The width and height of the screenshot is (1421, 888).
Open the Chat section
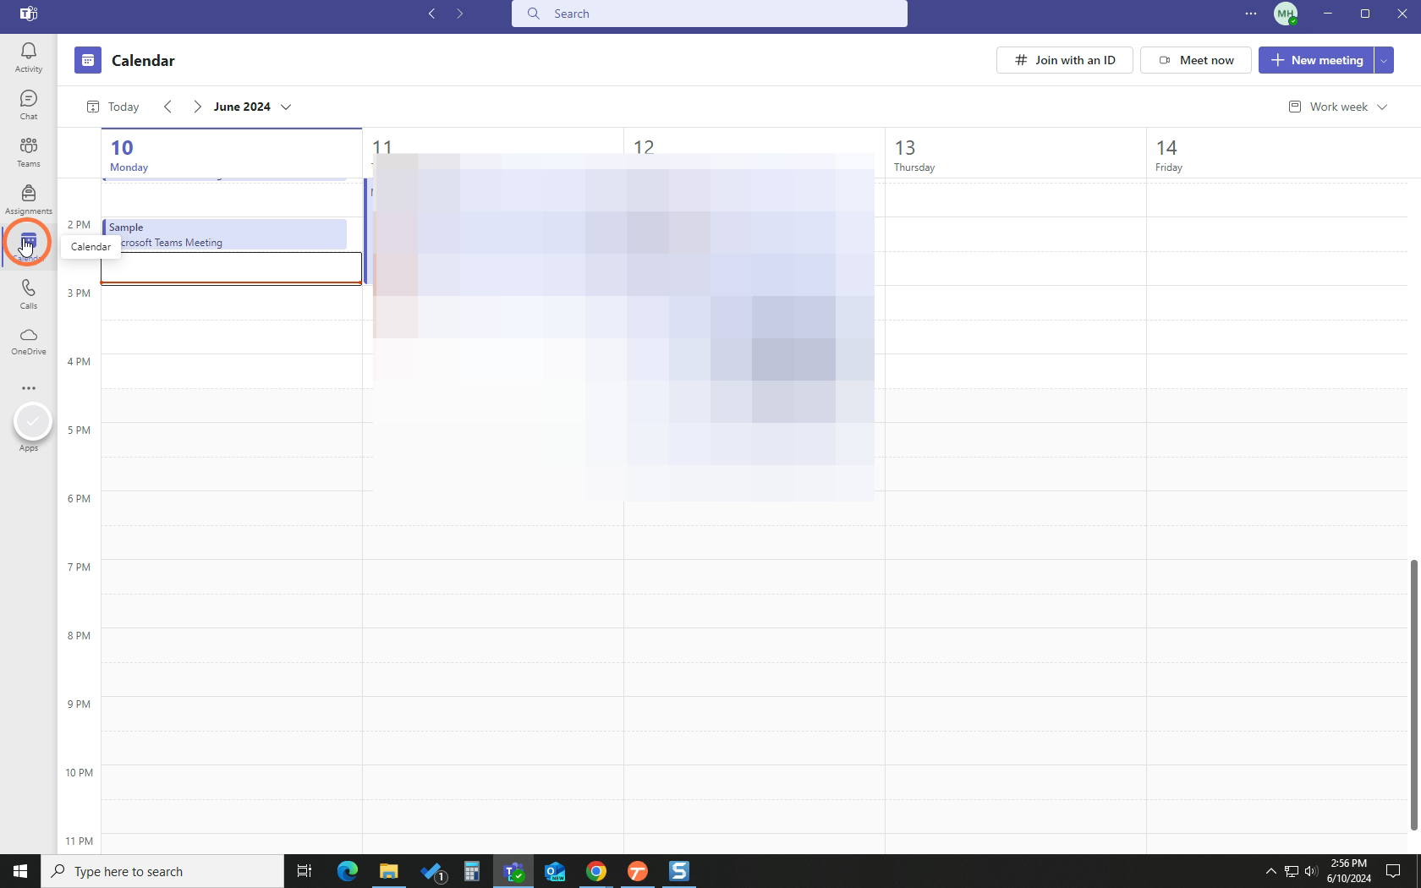pos(28,105)
